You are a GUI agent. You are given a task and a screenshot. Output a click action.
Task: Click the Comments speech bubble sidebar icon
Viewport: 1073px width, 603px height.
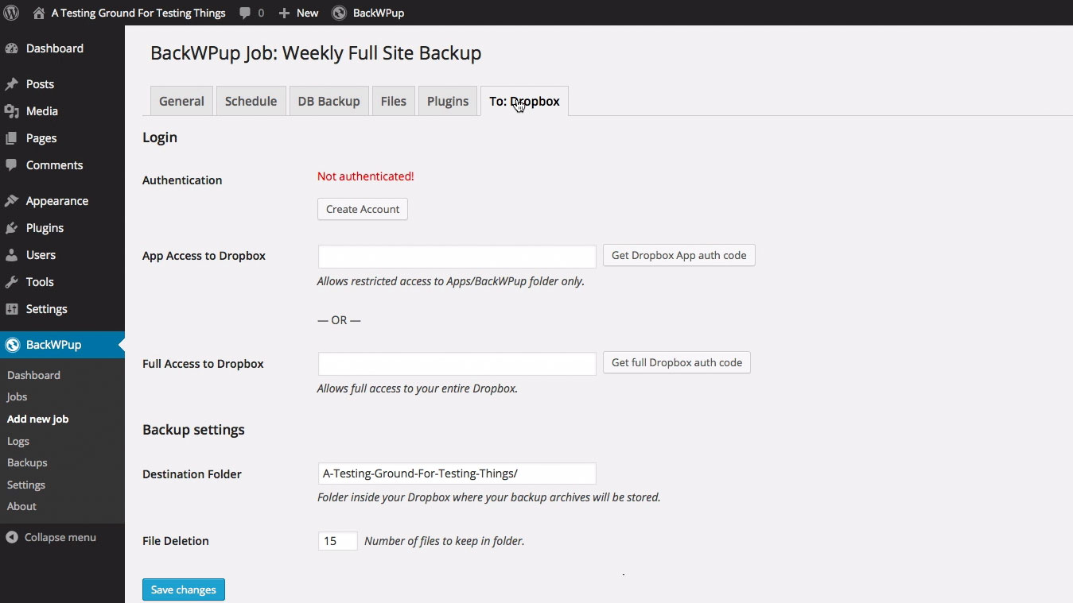11,165
